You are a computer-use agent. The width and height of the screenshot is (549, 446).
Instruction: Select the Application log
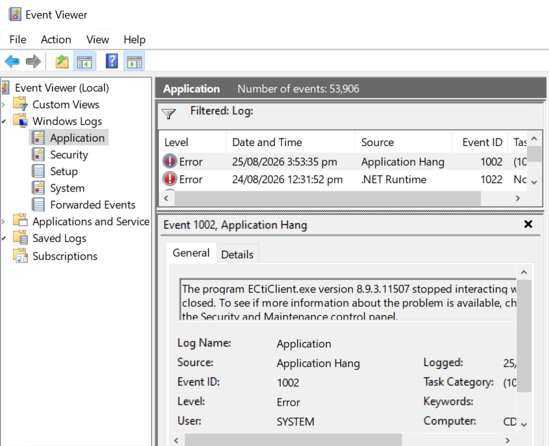point(77,138)
